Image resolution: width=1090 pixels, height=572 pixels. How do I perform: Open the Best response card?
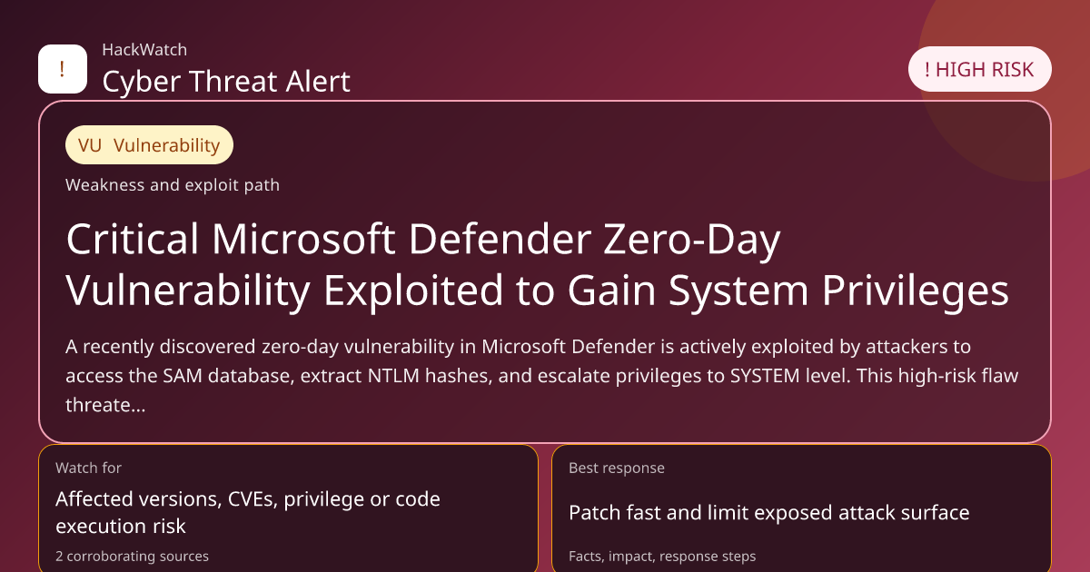click(x=800, y=508)
